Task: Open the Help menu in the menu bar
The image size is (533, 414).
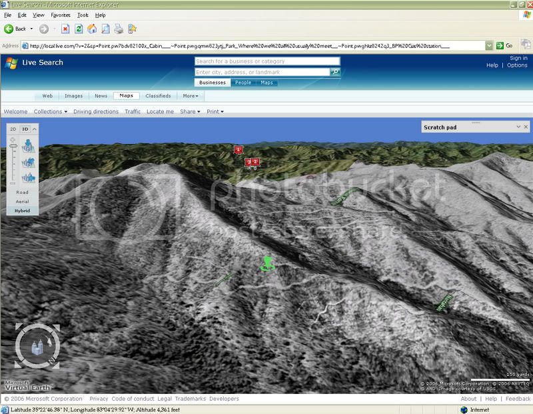Action: (x=101, y=15)
